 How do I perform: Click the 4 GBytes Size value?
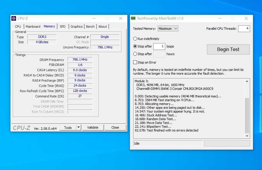(42, 42)
